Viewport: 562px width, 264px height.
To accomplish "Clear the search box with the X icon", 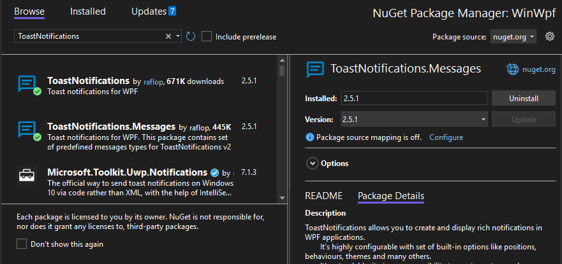I will [x=168, y=36].
